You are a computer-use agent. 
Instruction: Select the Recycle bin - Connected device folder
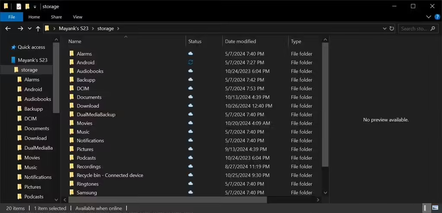110,175
